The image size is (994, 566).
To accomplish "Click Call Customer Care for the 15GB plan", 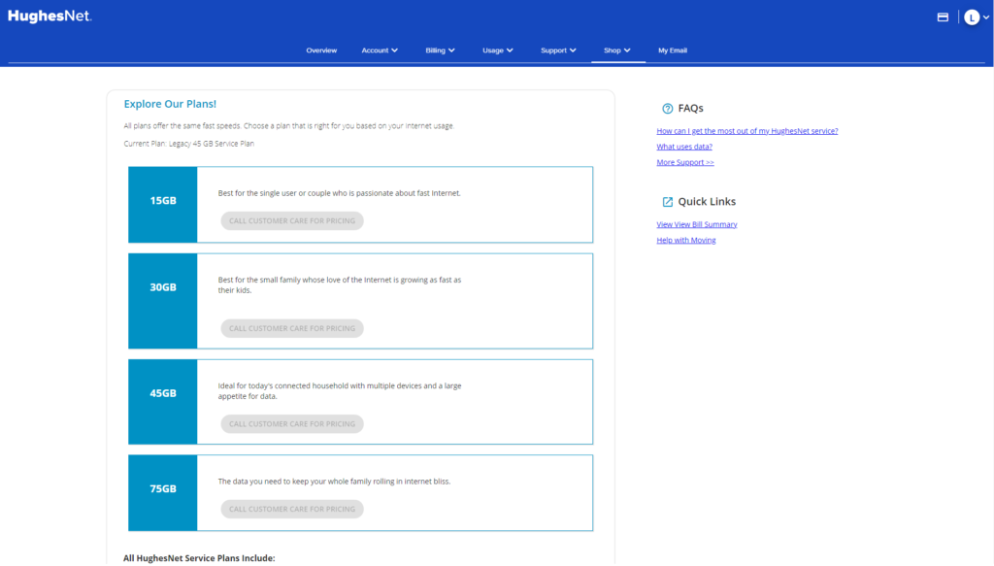I will [x=291, y=220].
